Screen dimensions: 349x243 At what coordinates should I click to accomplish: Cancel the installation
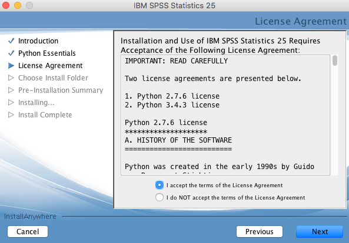[28, 232]
